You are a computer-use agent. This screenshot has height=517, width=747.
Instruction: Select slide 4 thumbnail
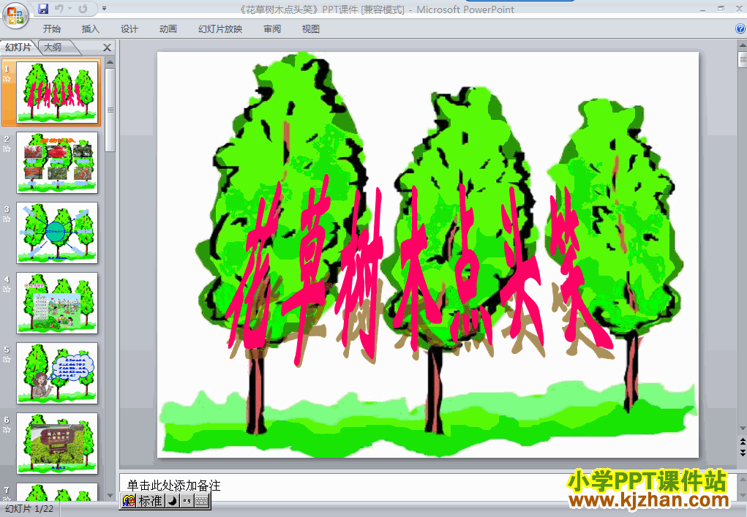[57, 303]
